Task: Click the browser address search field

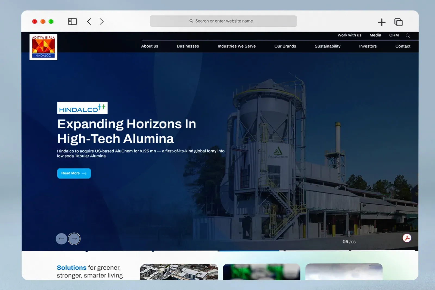Action: tap(223, 21)
